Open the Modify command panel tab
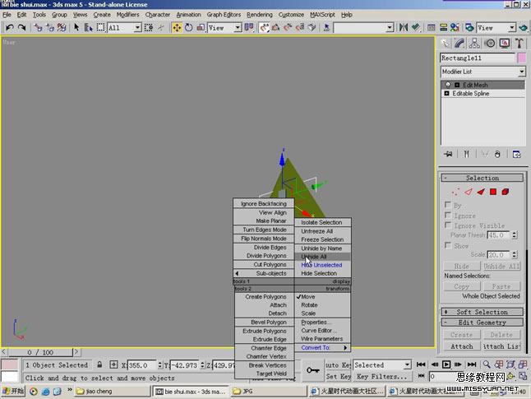This screenshot has width=531, height=399. pyautogui.click(x=459, y=43)
